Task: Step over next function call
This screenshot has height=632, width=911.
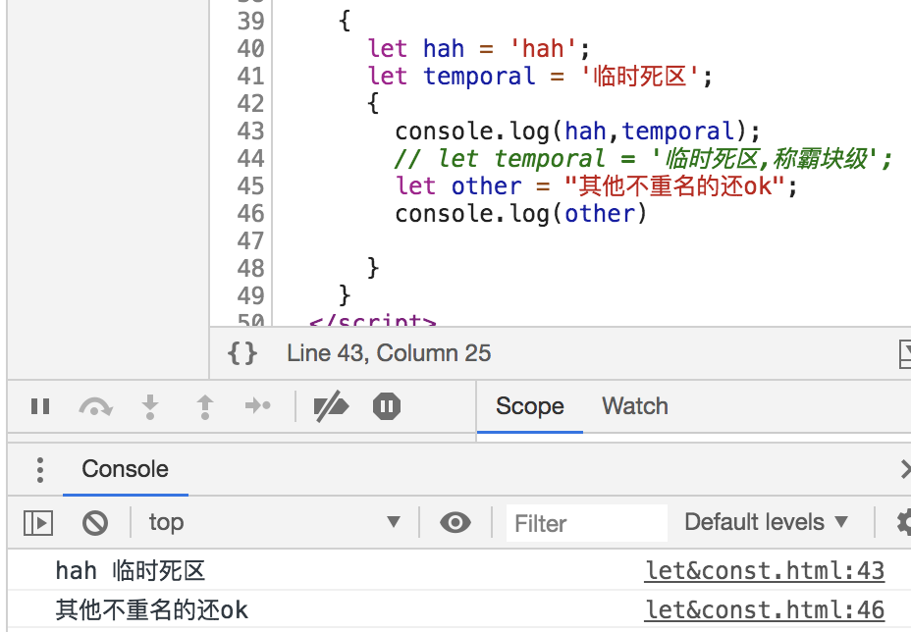Action: pos(95,406)
